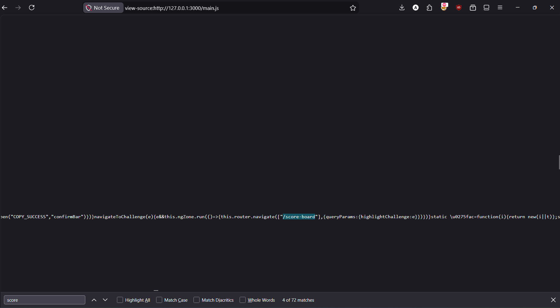Open the downloads panel
The image size is (560, 308).
pyautogui.click(x=402, y=8)
